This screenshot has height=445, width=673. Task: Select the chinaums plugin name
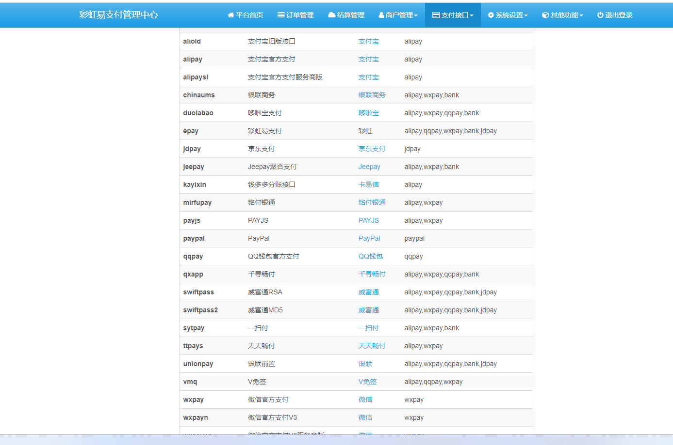point(199,95)
